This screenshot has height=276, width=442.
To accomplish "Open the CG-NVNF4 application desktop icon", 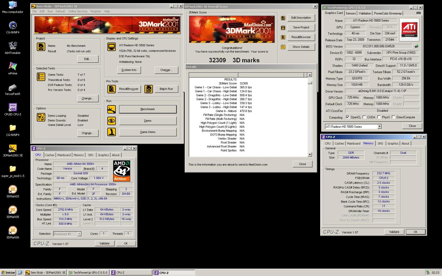I will [13, 28].
